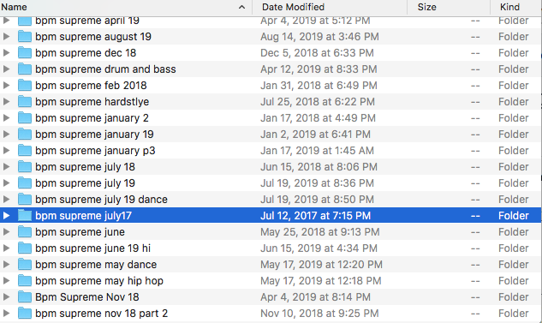
Task: Click the date Jun 15, 2019 at 4:34 PM
Action: click(319, 248)
